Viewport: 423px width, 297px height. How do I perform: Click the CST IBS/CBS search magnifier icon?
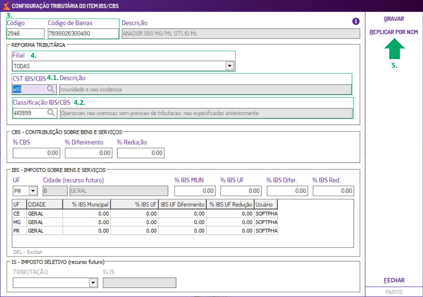[x=50, y=89]
